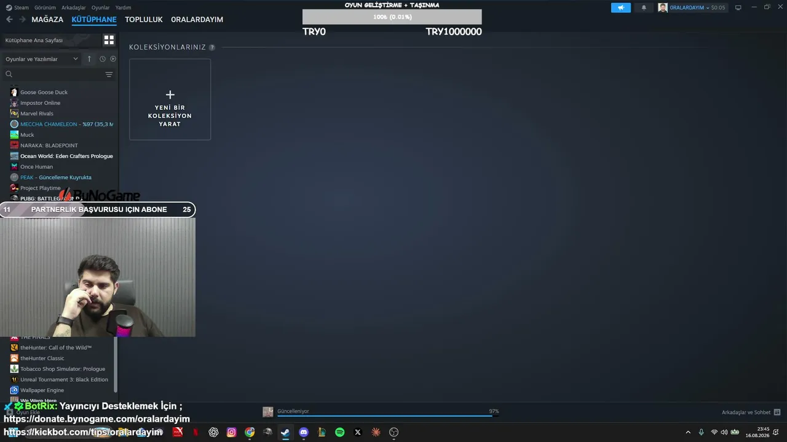Toggle recent activity clock filter

(x=103, y=59)
